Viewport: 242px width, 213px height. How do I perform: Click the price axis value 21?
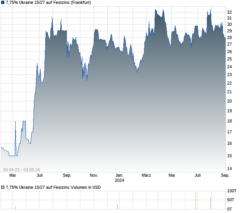coord(230,92)
